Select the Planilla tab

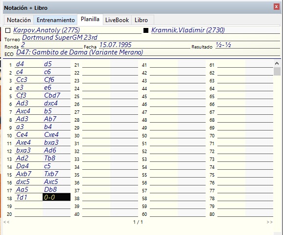[x=90, y=19]
